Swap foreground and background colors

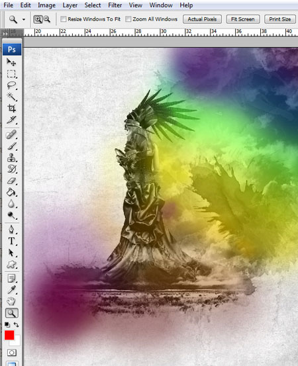pyautogui.click(x=16, y=324)
